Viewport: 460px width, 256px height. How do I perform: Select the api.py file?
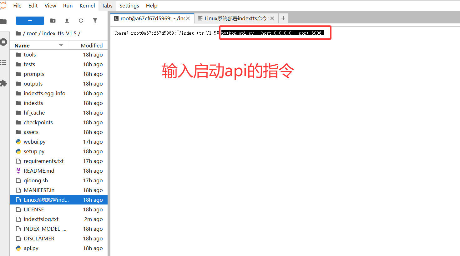(x=31, y=248)
